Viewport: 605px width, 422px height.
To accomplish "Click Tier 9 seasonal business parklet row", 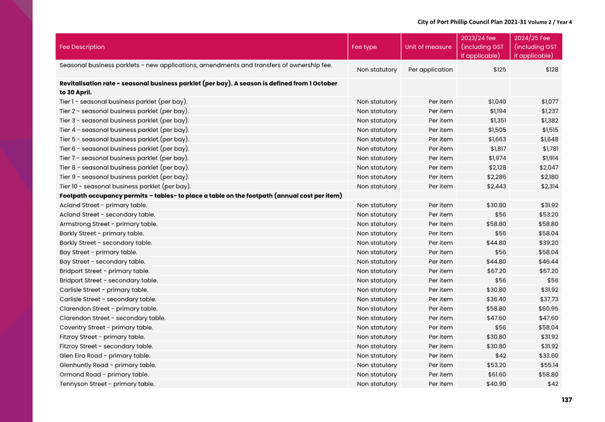I will point(309,177).
